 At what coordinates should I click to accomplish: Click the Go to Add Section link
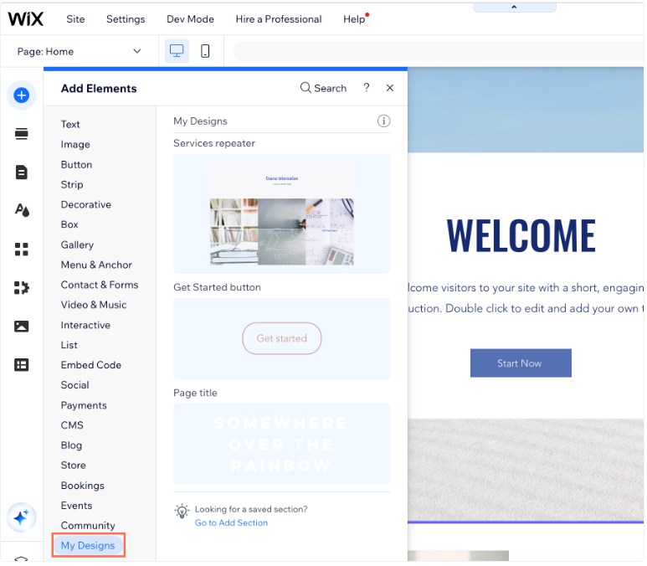click(231, 522)
